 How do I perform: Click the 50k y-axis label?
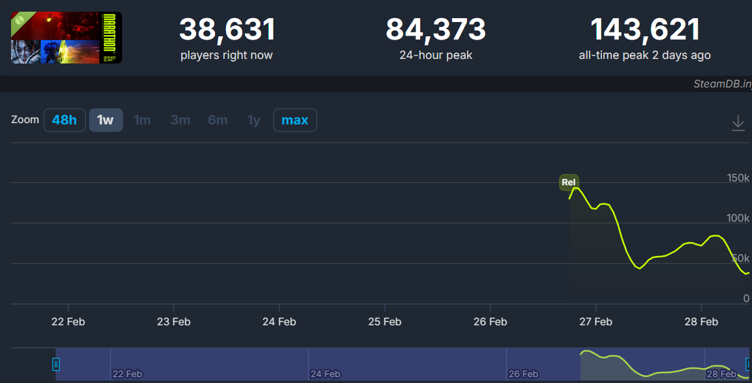click(741, 258)
